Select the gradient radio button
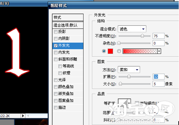This screenshot has height=125, width=179. 119,51
